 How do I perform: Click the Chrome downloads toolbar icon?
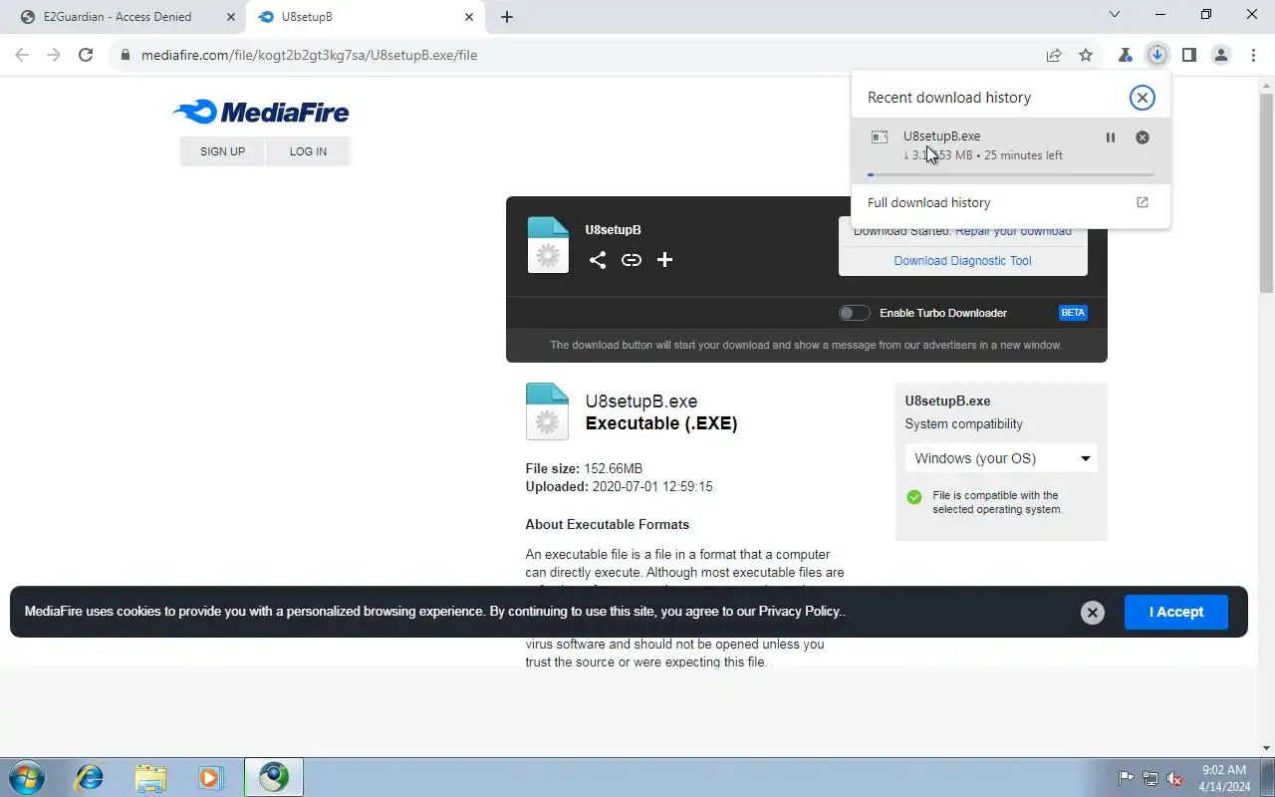(1156, 55)
